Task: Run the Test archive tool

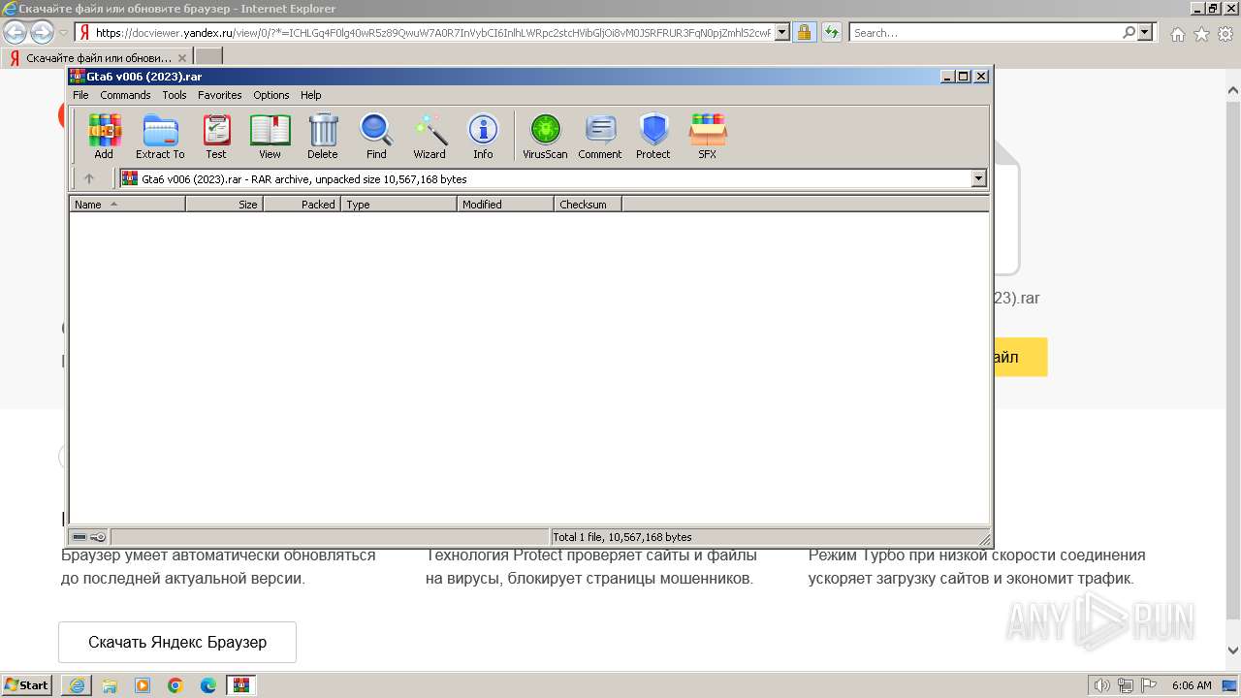Action: pos(216,136)
